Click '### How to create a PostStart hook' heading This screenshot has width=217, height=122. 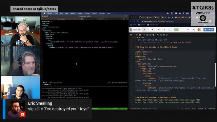(x=156, y=47)
